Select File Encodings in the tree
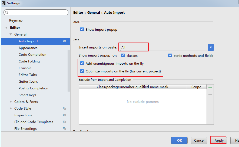This screenshot has width=239, height=147. [25, 129]
